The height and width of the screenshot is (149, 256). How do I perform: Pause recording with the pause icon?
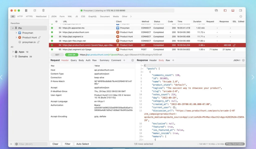26,10
